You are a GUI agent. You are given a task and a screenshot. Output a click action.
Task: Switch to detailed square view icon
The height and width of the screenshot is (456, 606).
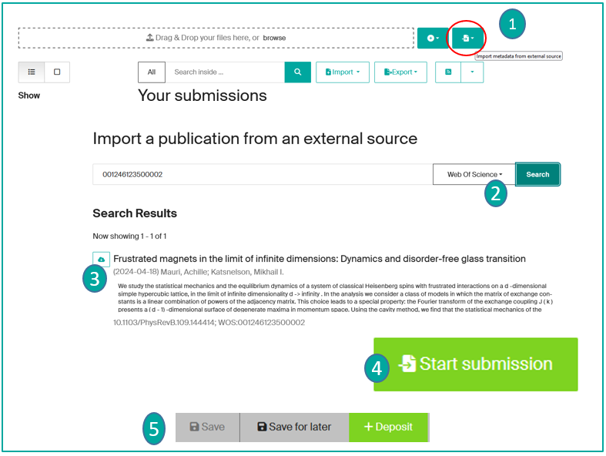click(57, 72)
